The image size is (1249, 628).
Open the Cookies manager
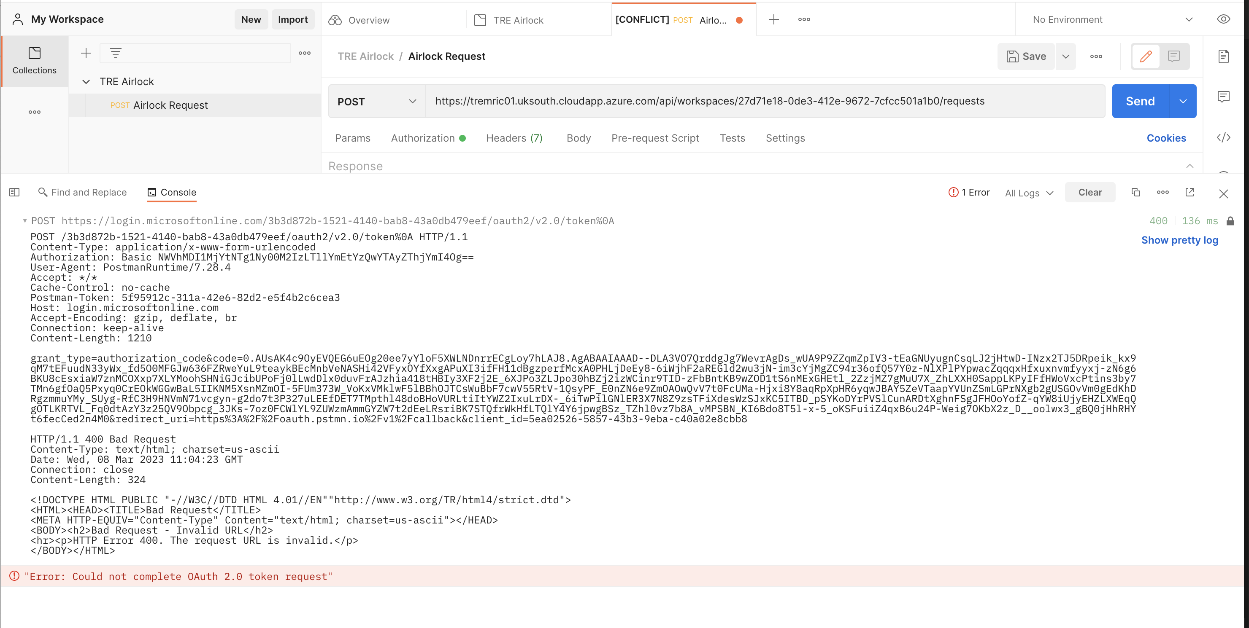(x=1166, y=138)
